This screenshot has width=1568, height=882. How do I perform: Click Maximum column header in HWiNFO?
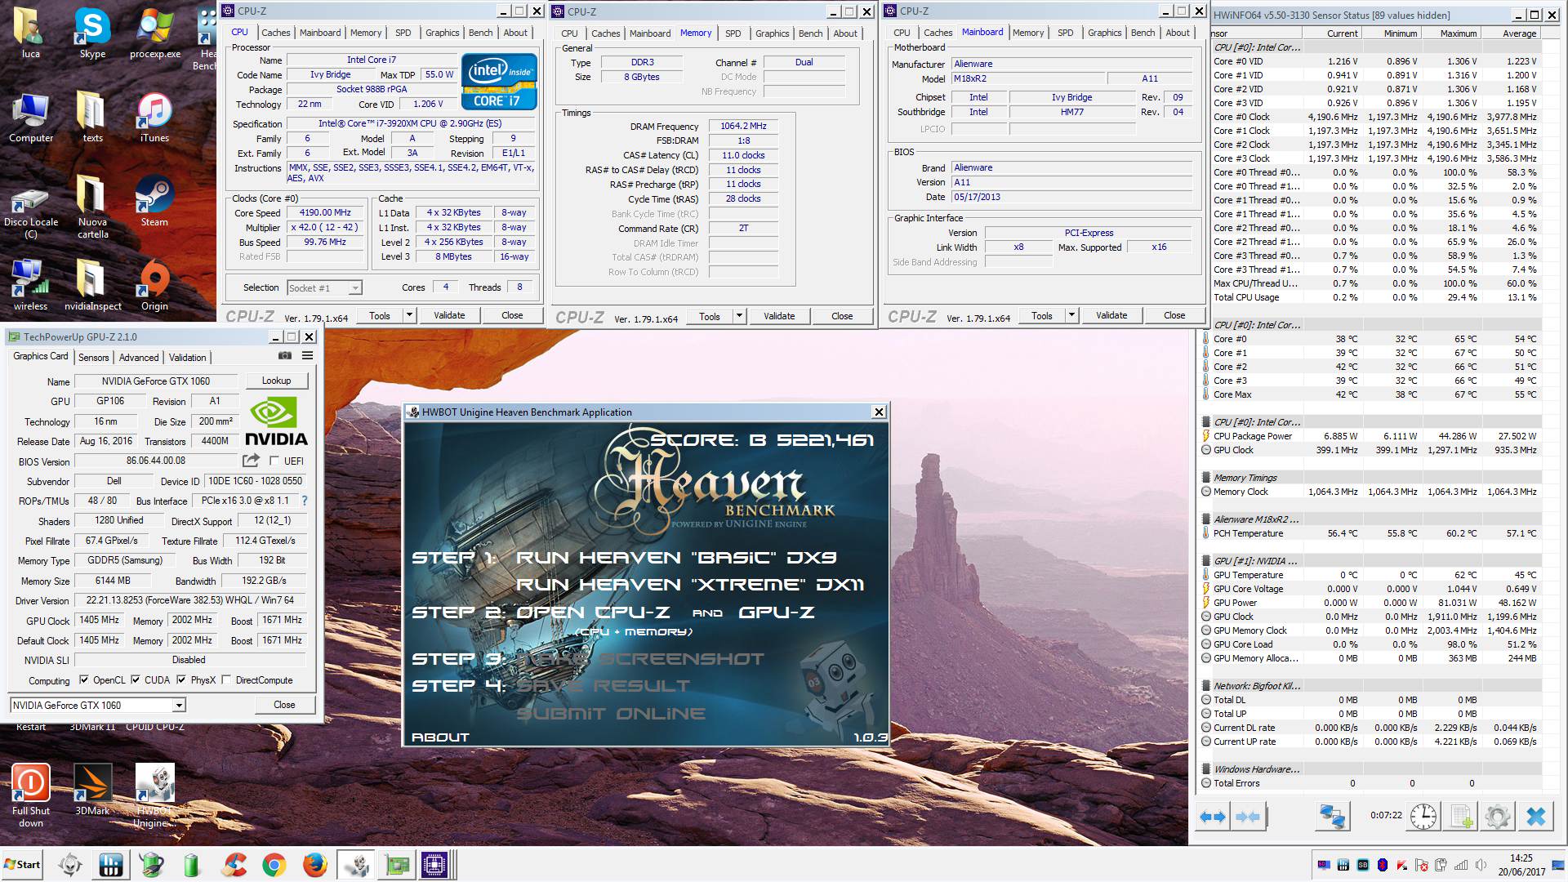pyautogui.click(x=1451, y=33)
